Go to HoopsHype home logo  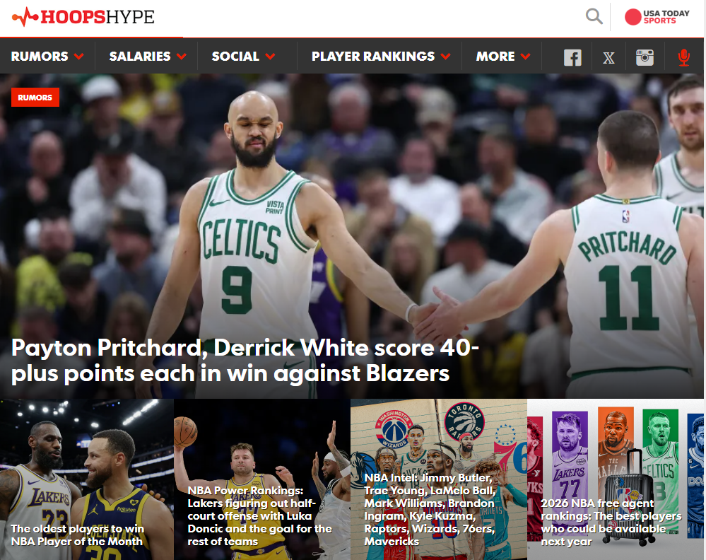click(x=83, y=17)
